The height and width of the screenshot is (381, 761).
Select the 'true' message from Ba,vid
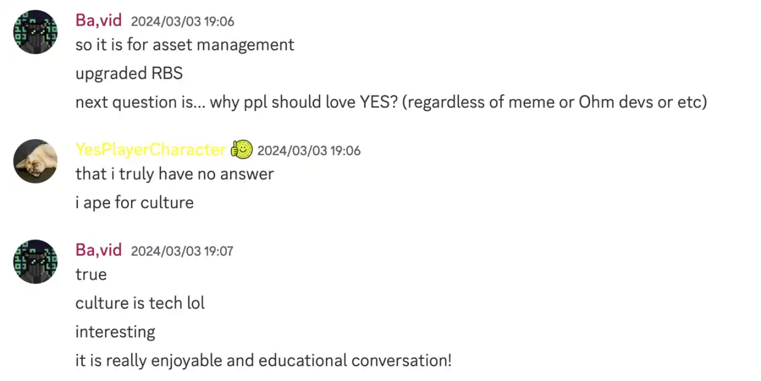91,274
